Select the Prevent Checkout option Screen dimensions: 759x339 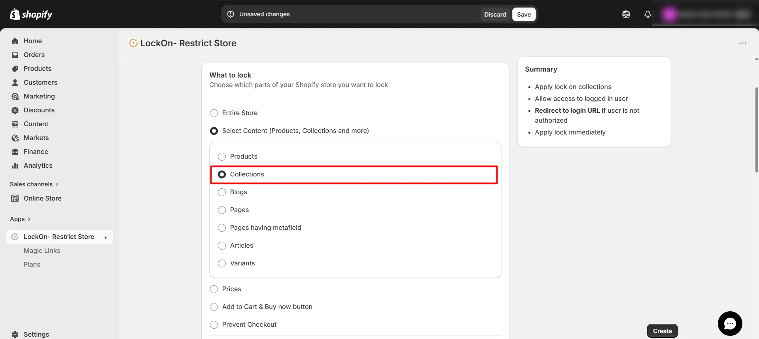click(x=214, y=325)
